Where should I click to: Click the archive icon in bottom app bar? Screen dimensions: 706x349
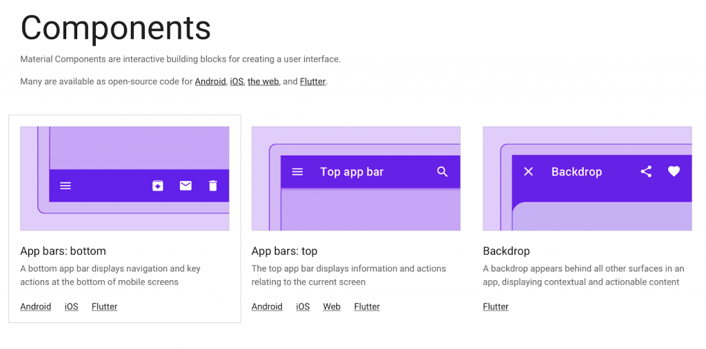pos(158,186)
